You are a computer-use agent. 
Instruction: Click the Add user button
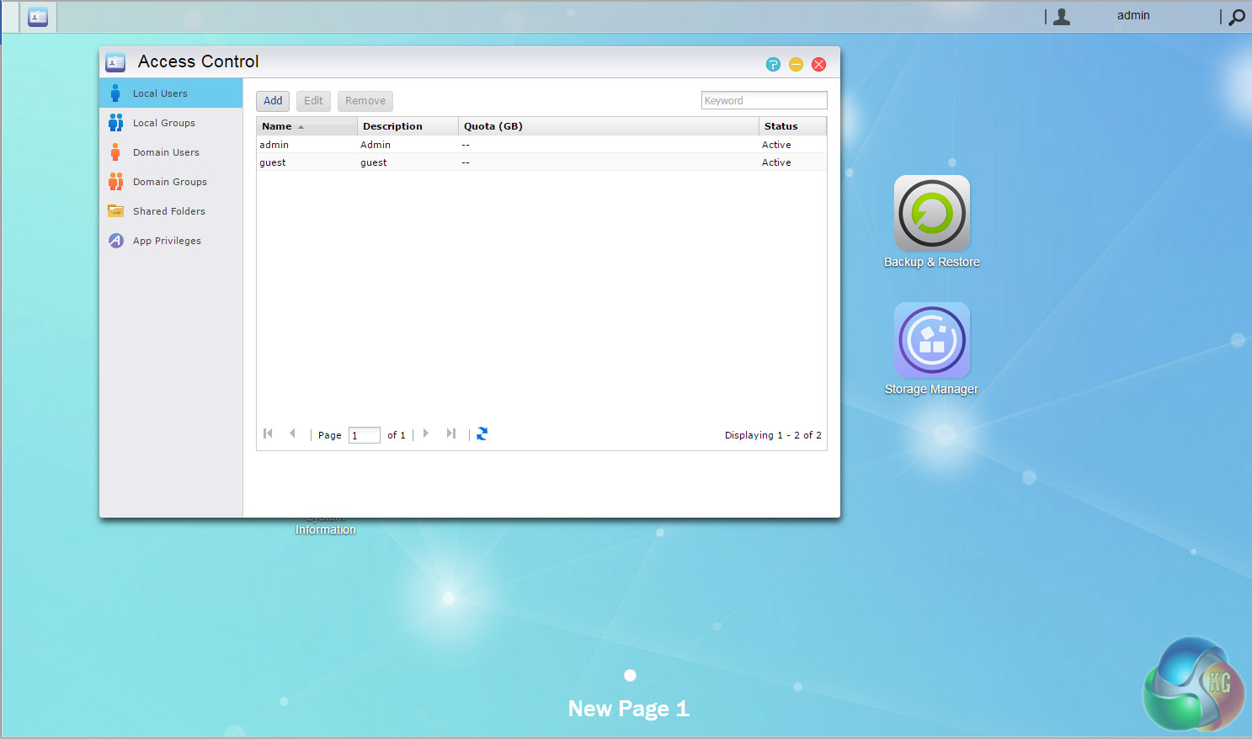pos(273,101)
